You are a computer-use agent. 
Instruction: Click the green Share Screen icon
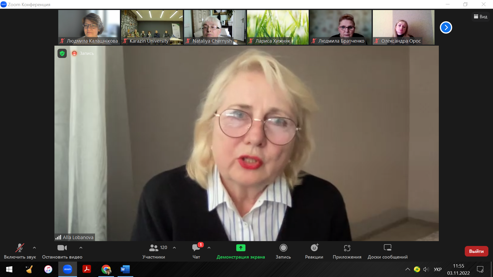point(241,248)
